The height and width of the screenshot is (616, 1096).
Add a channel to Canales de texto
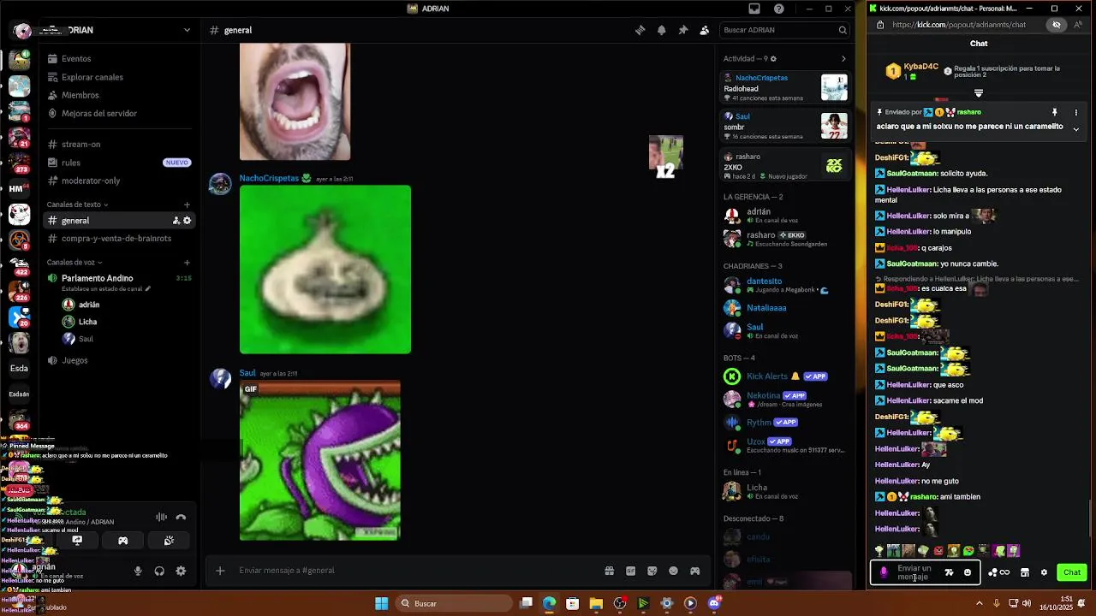click(187, 204)
